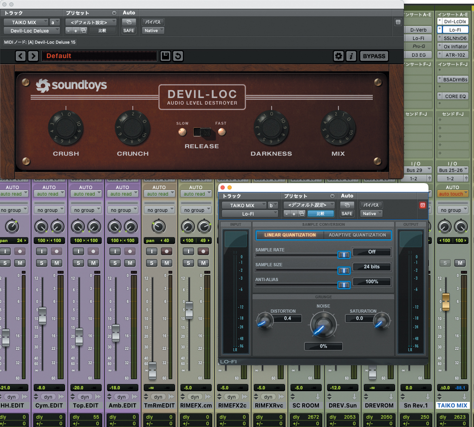Open the default preset dropdown in Devil-Loc window
This screenshot has width=474, height=427.
(x=91, y=22)
